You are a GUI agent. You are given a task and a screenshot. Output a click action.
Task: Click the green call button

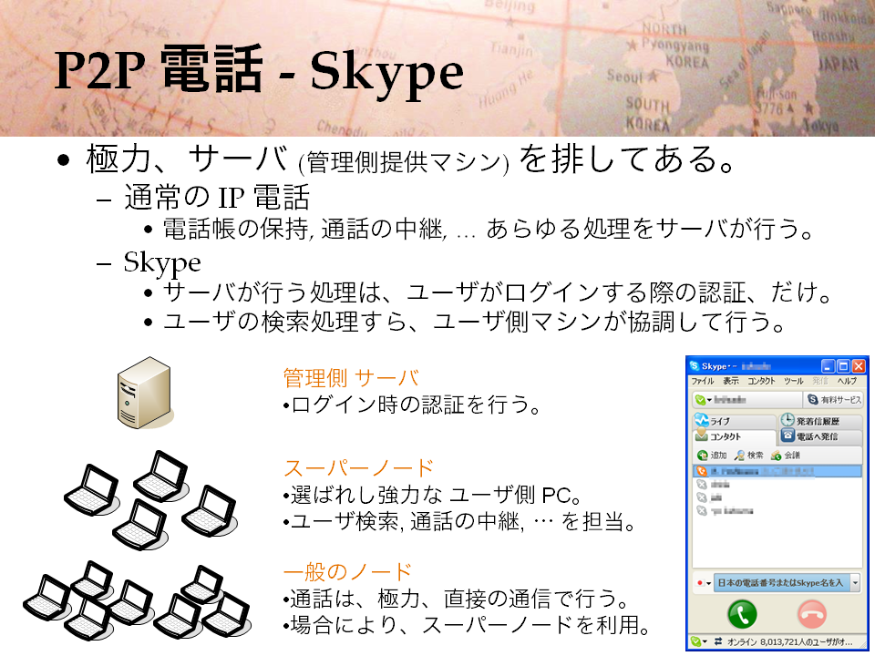coord(742,614)
